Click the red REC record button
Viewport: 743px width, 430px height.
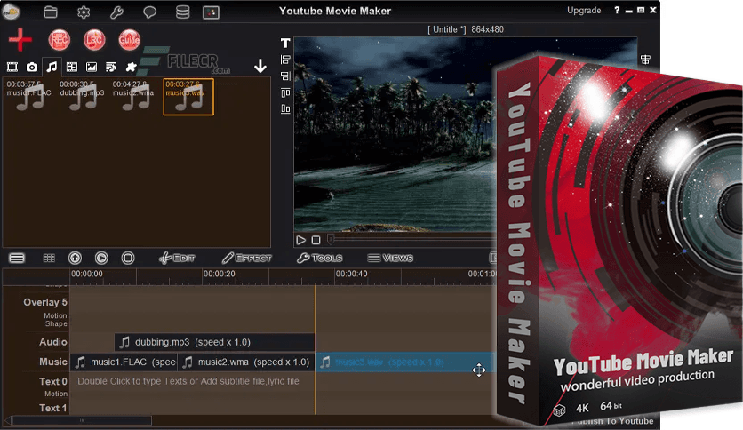pyautogui.click(x=60, y=40)
